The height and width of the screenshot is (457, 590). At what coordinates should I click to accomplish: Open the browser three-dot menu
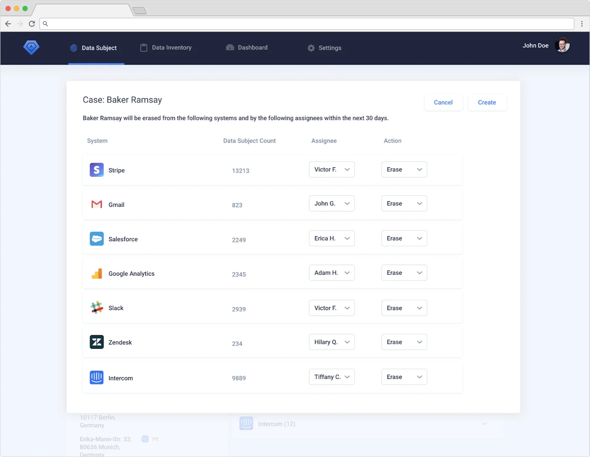point(582,24)
